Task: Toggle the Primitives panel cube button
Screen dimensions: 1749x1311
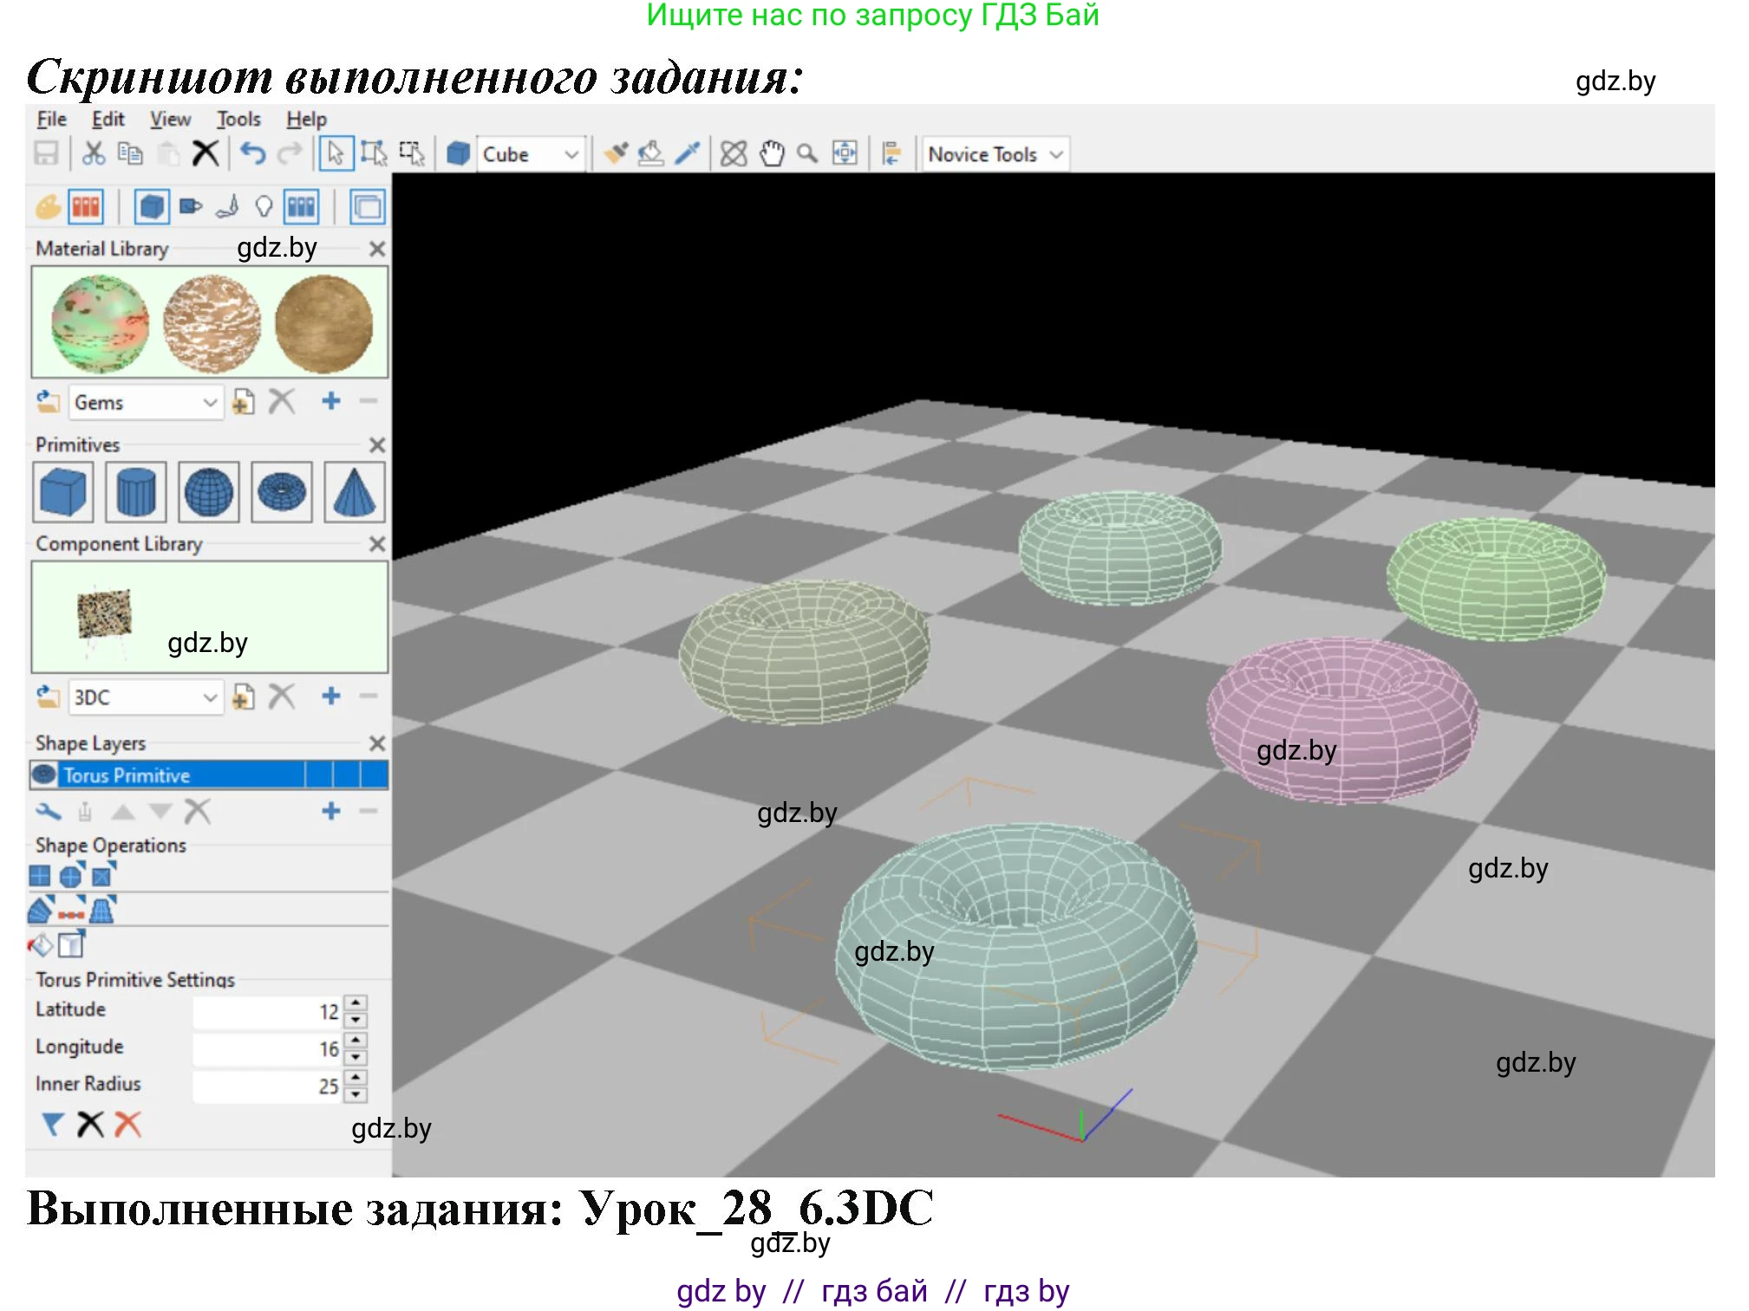Action: 152,207
